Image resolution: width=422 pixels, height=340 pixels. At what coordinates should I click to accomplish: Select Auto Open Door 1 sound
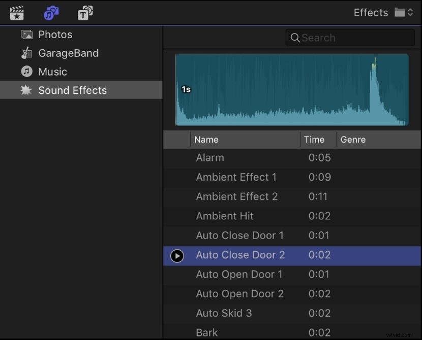(239, 275)
